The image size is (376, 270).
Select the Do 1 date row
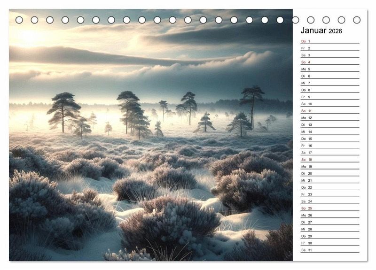(x=329, y=41)
